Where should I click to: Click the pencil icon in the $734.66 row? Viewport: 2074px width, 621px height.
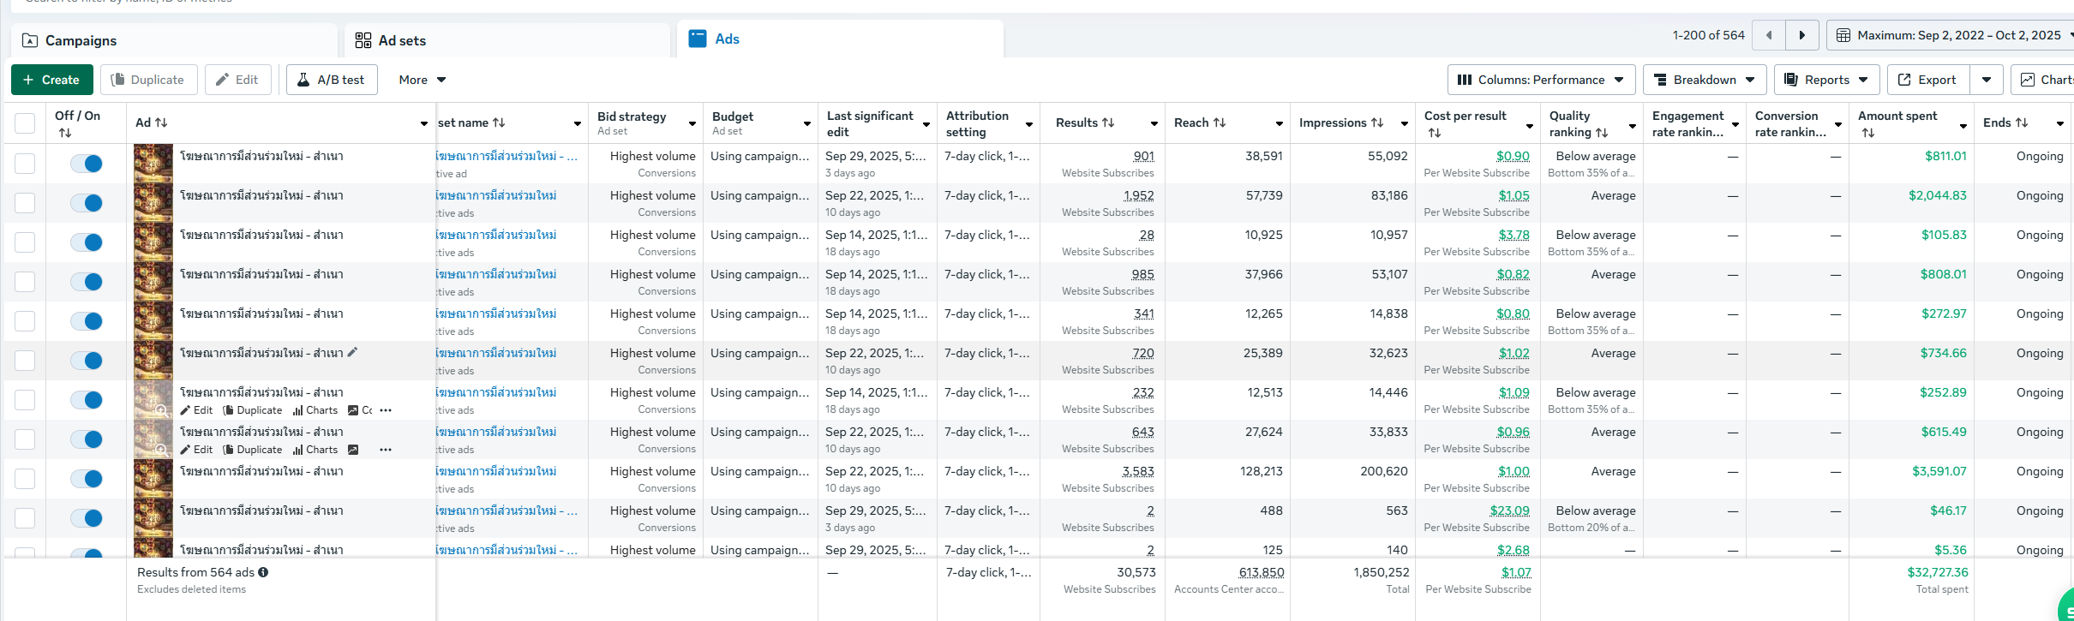(352, 352)
